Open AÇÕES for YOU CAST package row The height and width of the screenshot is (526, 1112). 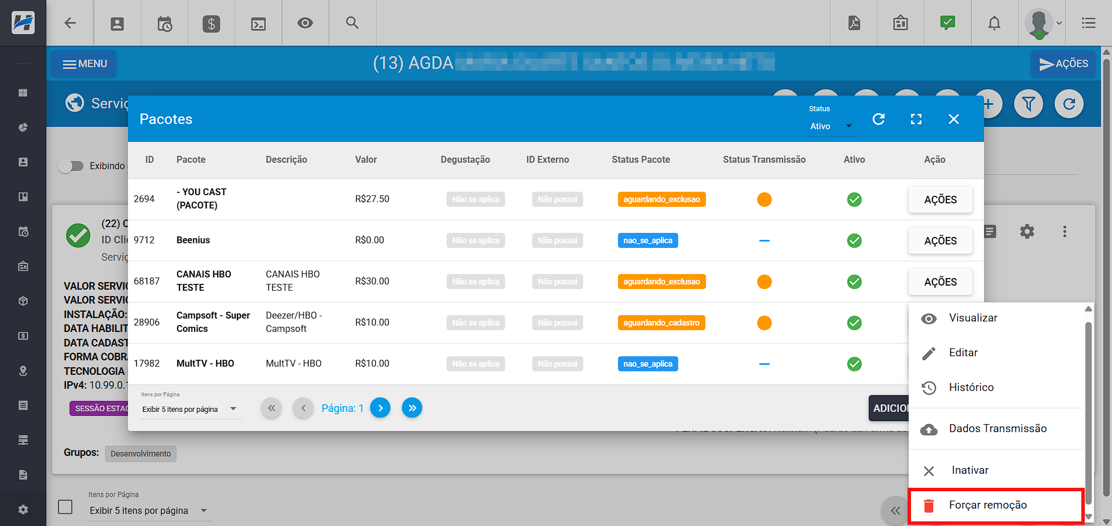pos(941,199)
